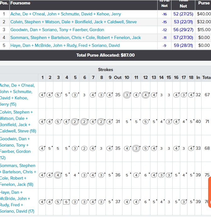Click total net score 53 (22/31)
Viewport: 211px width, 217px height.
pos(183,22)
